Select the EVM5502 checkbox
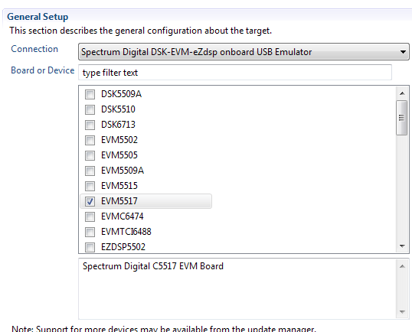Image resolution: width=412 pixels, height=332 pixels. 90,140
